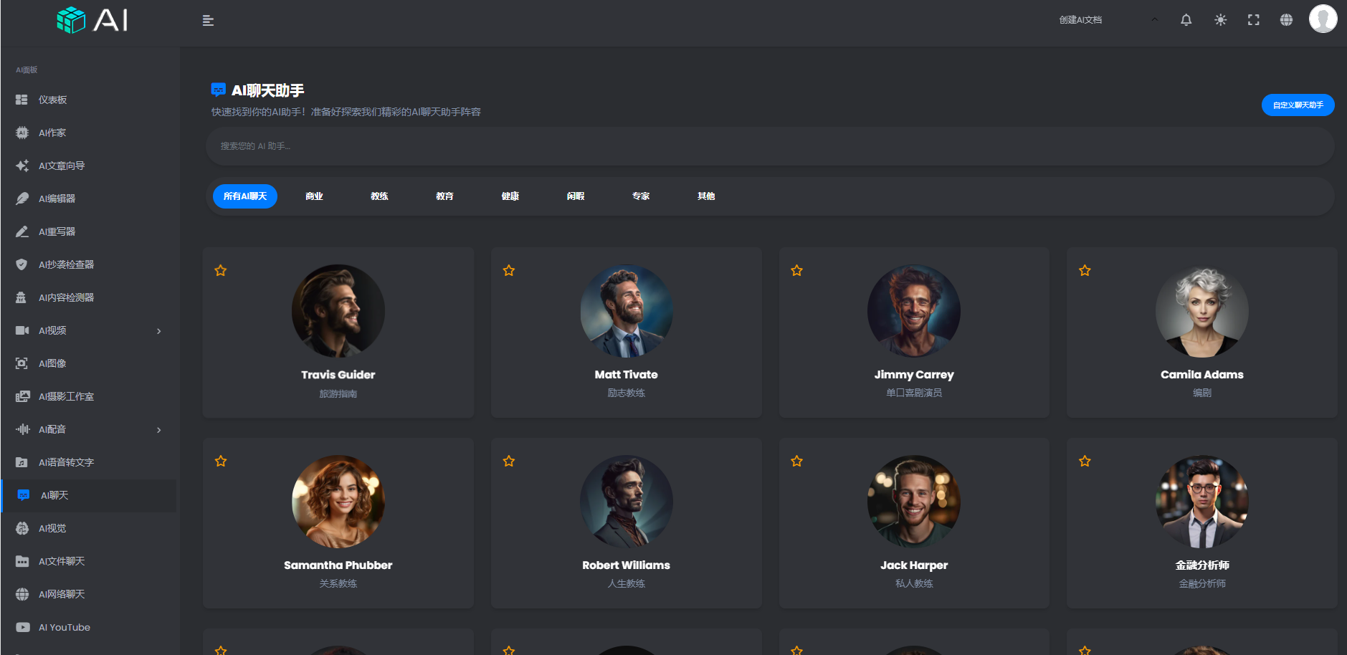Favorite Travis Guider with the star icon
Viewport: 1347px width, 655px height.
tap(221, 271)
